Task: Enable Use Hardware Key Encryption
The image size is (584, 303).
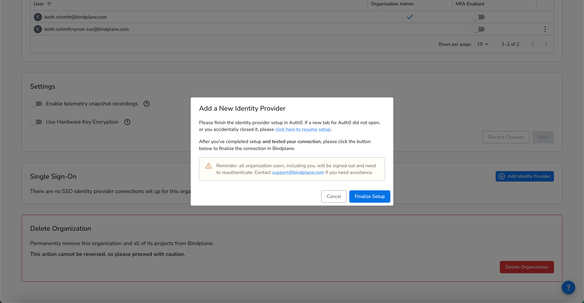Action: [x=36, y=122]
